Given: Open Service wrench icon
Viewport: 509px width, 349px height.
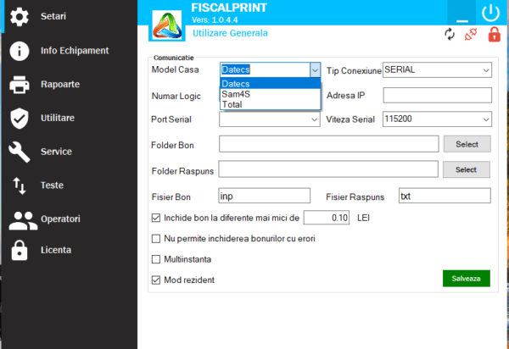Looking at the screenshot, I should (x=19, y=152).
